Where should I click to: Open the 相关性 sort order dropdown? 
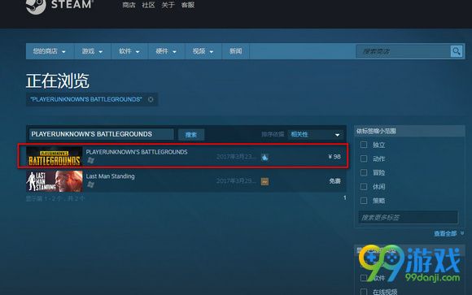click(x=315, y=134)
